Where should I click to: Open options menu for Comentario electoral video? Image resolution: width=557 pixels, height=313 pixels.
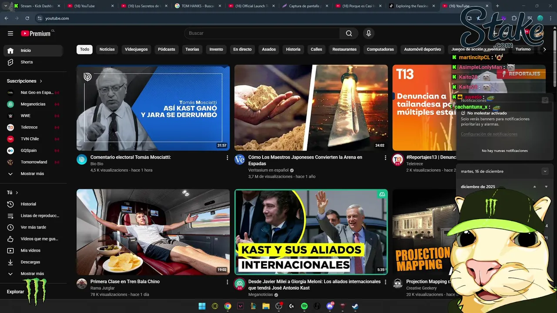[x=227, y=158]
